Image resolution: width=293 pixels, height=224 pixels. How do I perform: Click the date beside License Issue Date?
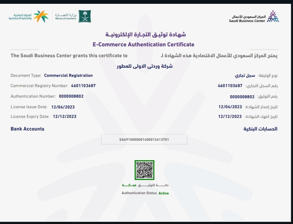63,107
